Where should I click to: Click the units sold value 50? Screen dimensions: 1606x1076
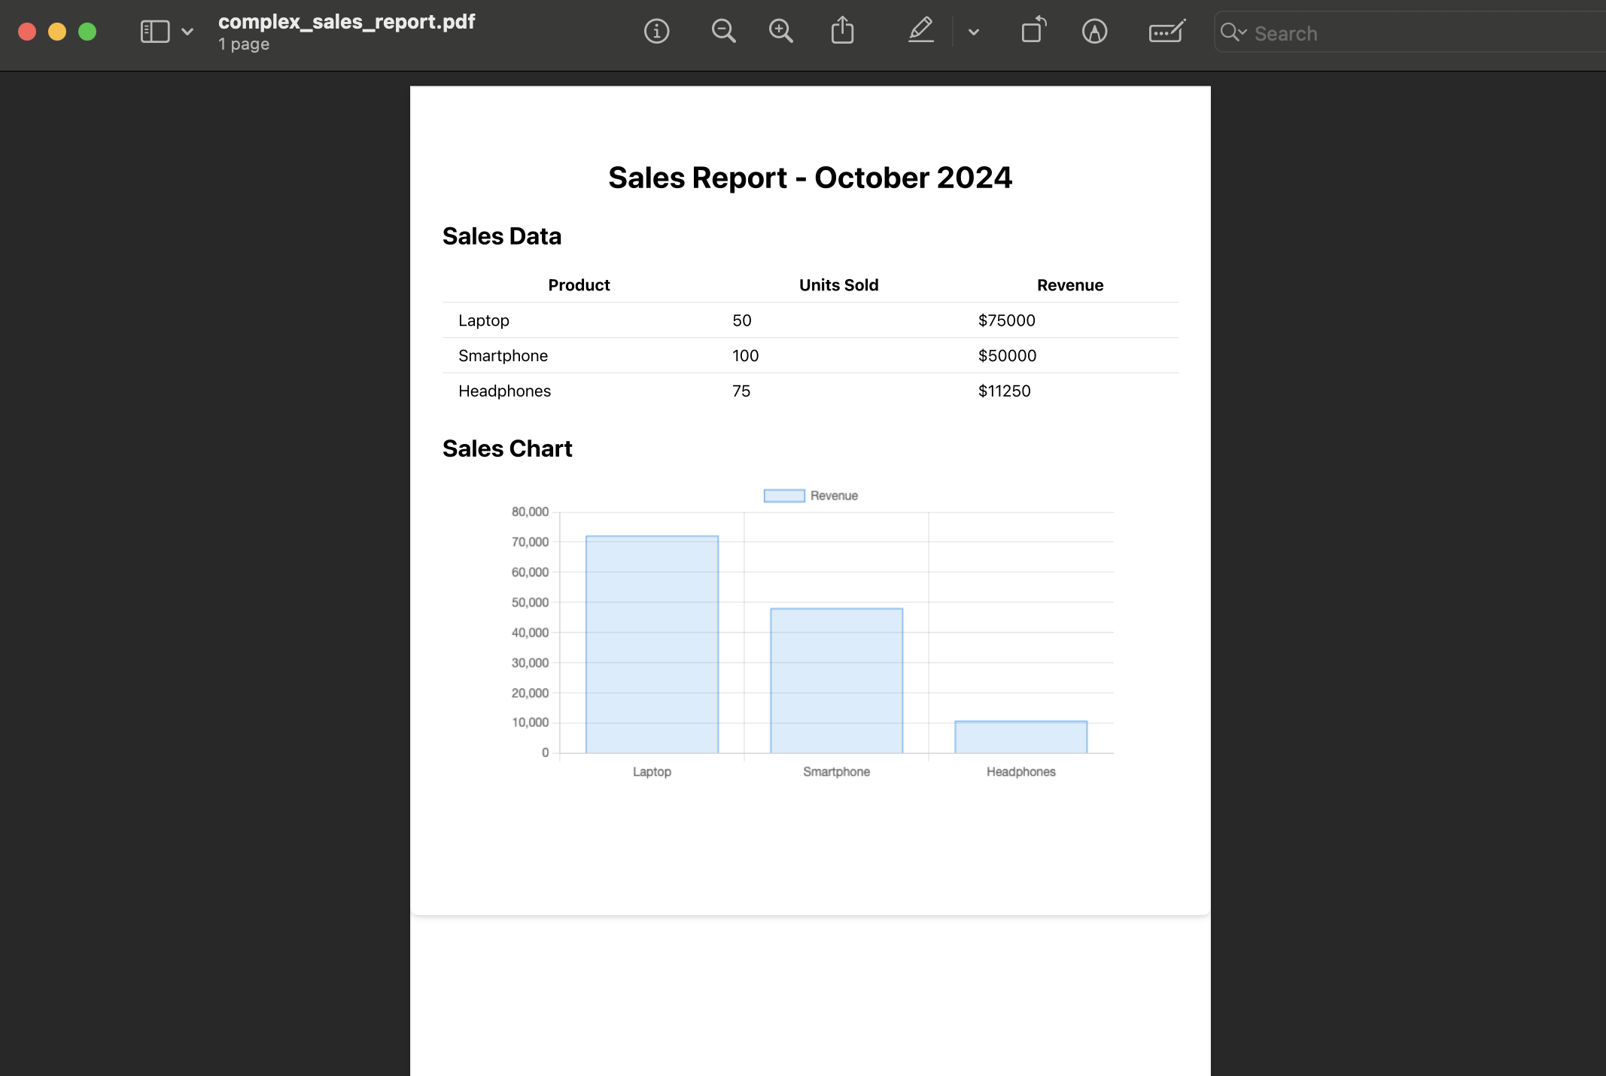click(741, 321)
